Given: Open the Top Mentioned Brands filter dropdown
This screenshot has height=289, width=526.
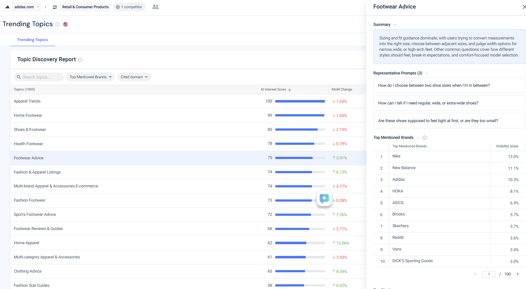Looking at the screenshot, I should 90,77.
